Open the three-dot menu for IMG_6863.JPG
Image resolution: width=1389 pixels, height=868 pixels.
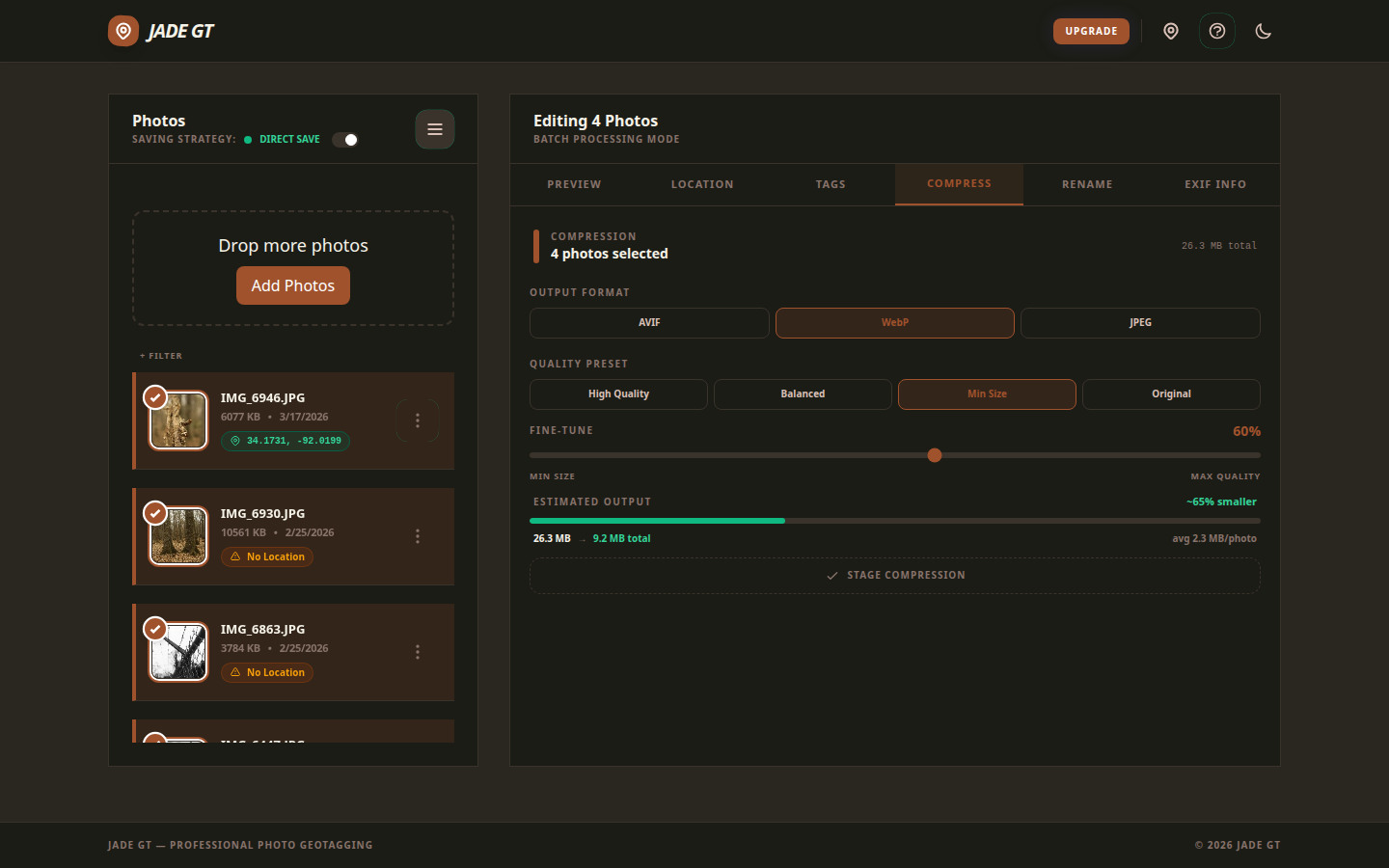(418, 652)
